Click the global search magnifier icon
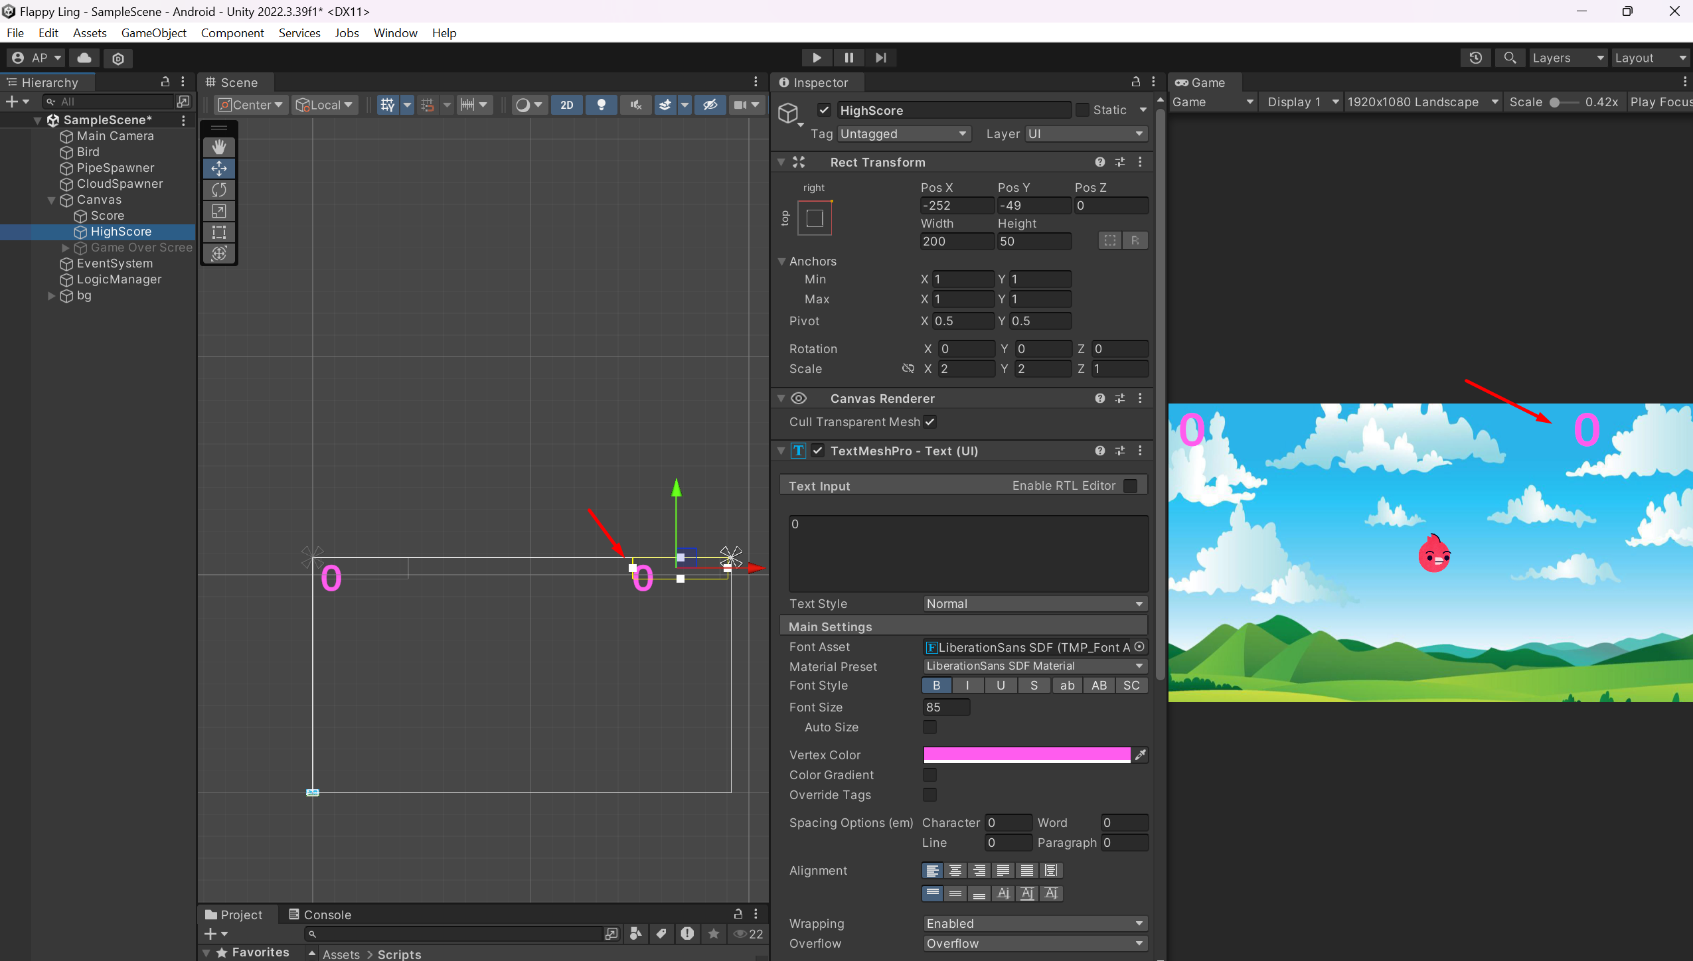The width and height of the screenshot is (1693, 961). pyautogui.click(x=1510, y=58)
